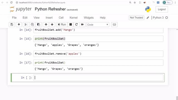Click the notebook scrollbar up arrow

click(177, 29)
